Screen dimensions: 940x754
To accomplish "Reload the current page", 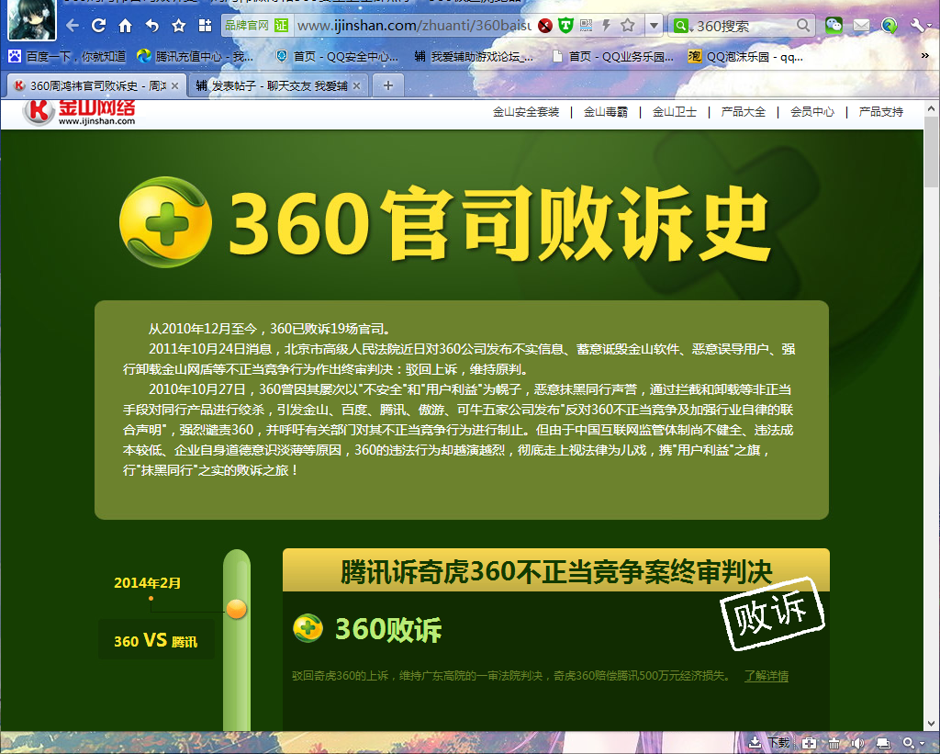I will pos(98,26).
